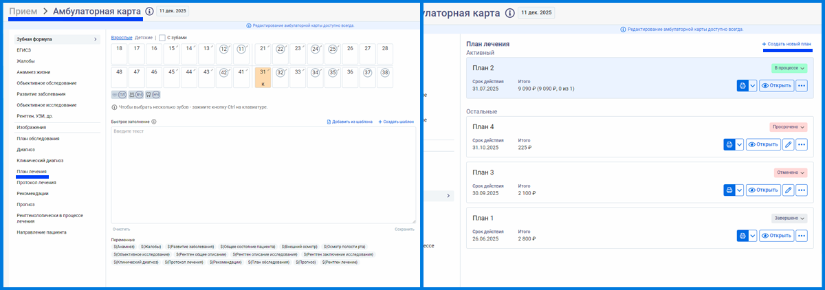
Task: Click the print icon for План 1
Action: pyautogui.click(x=742, y=236)
